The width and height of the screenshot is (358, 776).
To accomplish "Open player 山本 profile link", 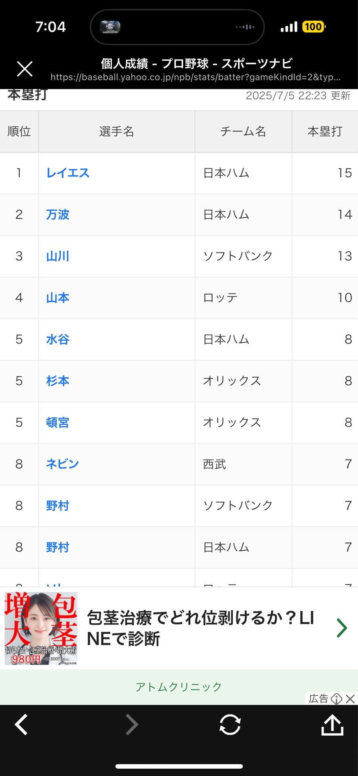I will [58, 298].
